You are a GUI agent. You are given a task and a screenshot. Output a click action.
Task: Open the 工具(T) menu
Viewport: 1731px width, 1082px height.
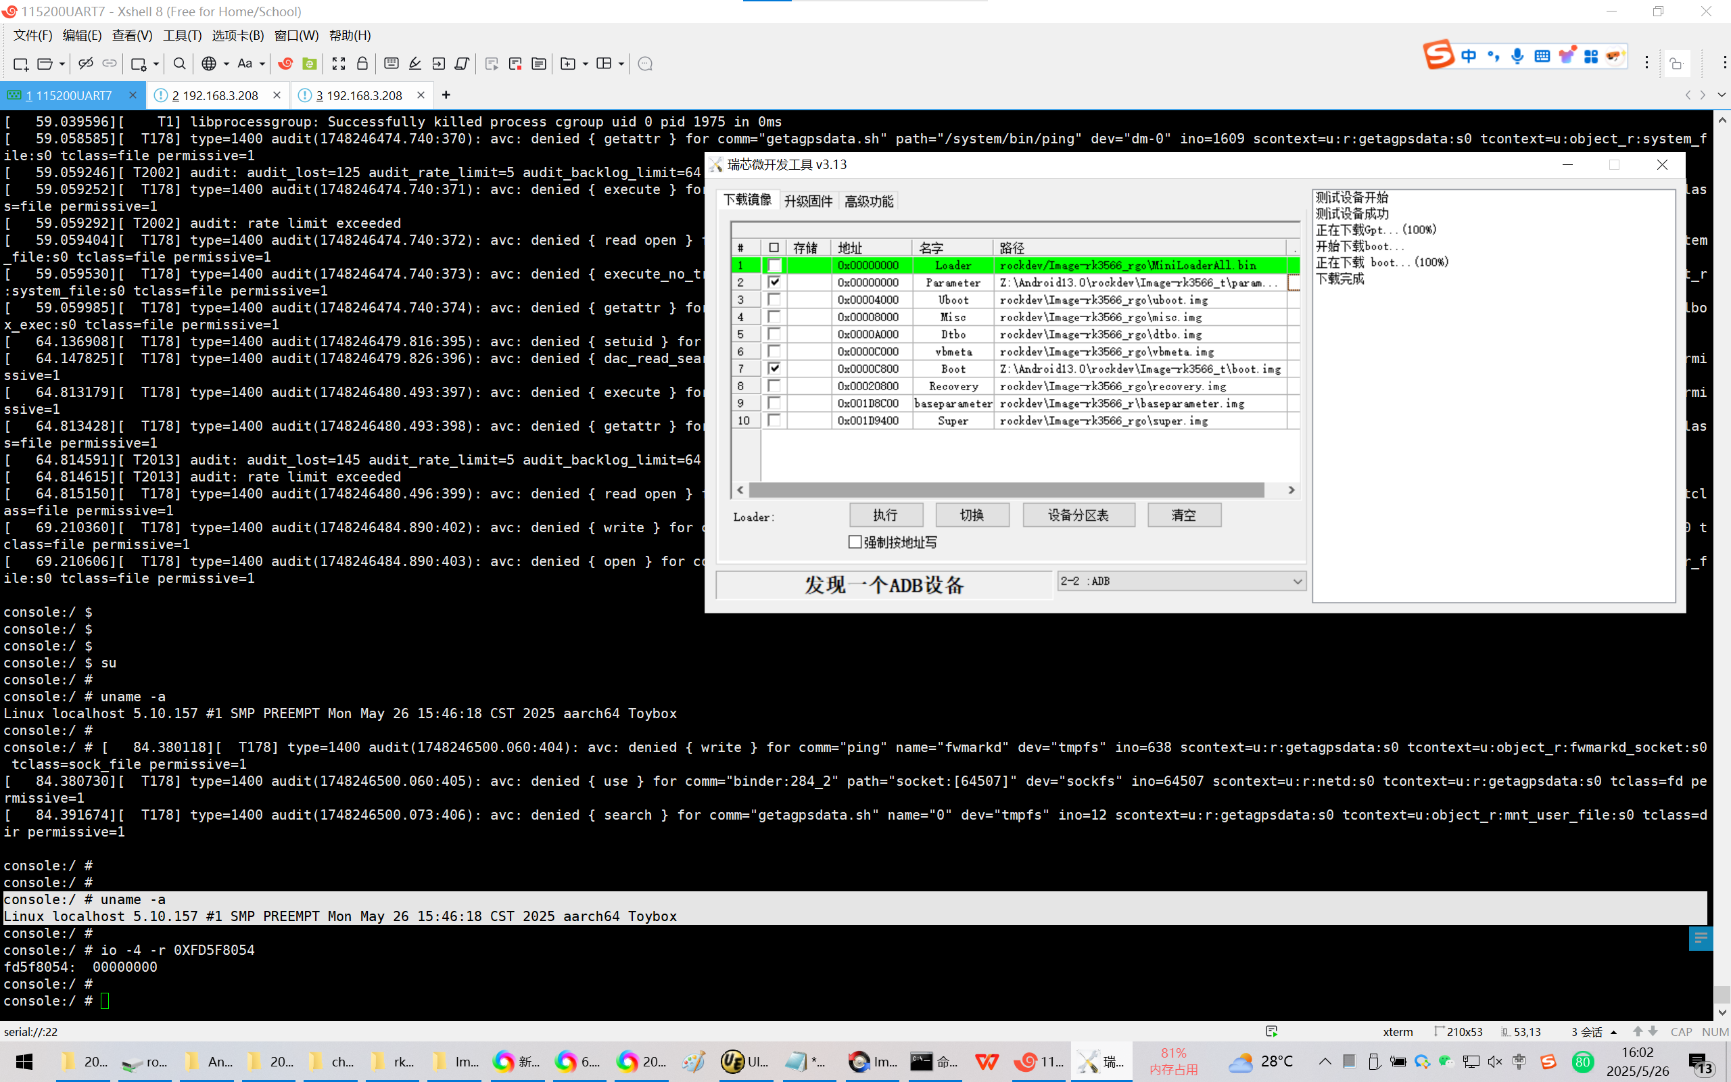(182, 35)
